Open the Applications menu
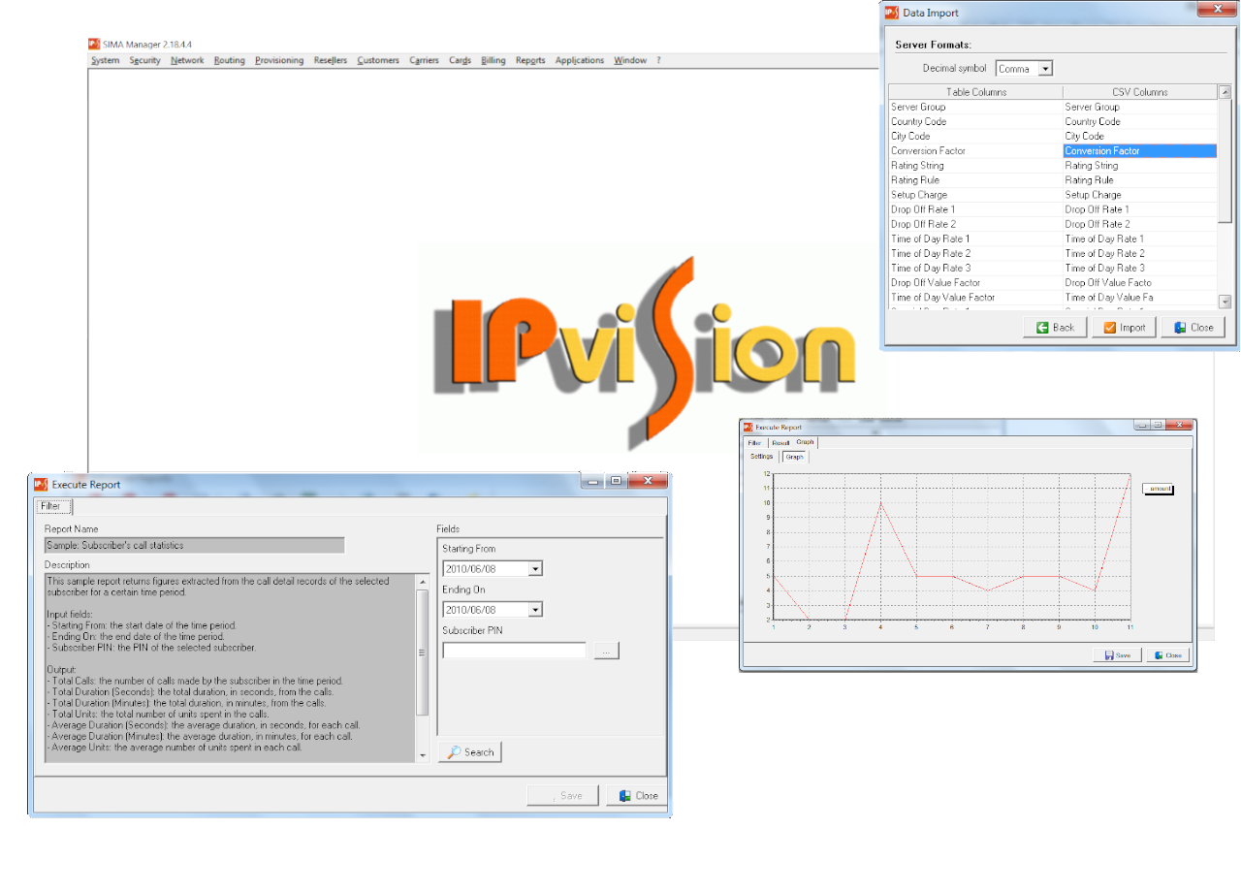 [x=580, y=60]
